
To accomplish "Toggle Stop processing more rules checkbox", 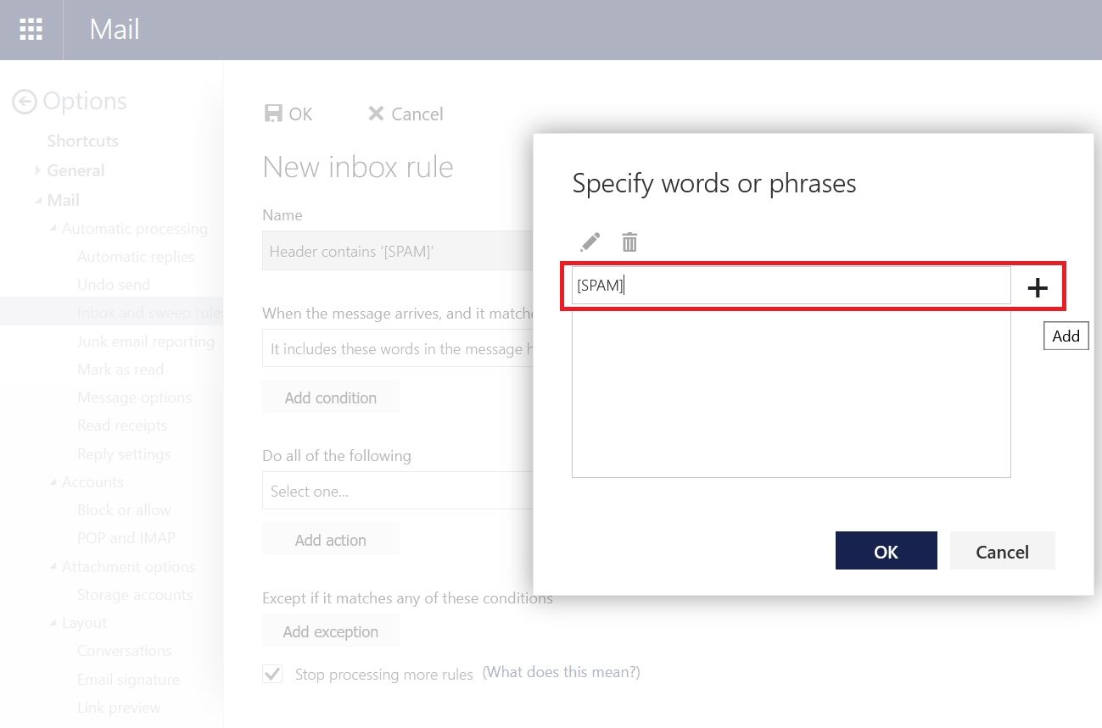I will (272, 675).
